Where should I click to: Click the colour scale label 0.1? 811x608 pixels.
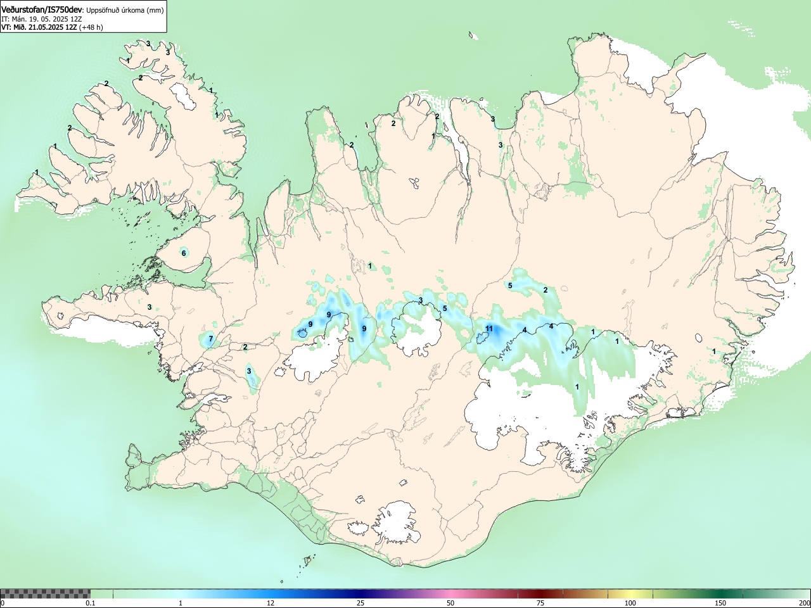(x=91, y=603)
